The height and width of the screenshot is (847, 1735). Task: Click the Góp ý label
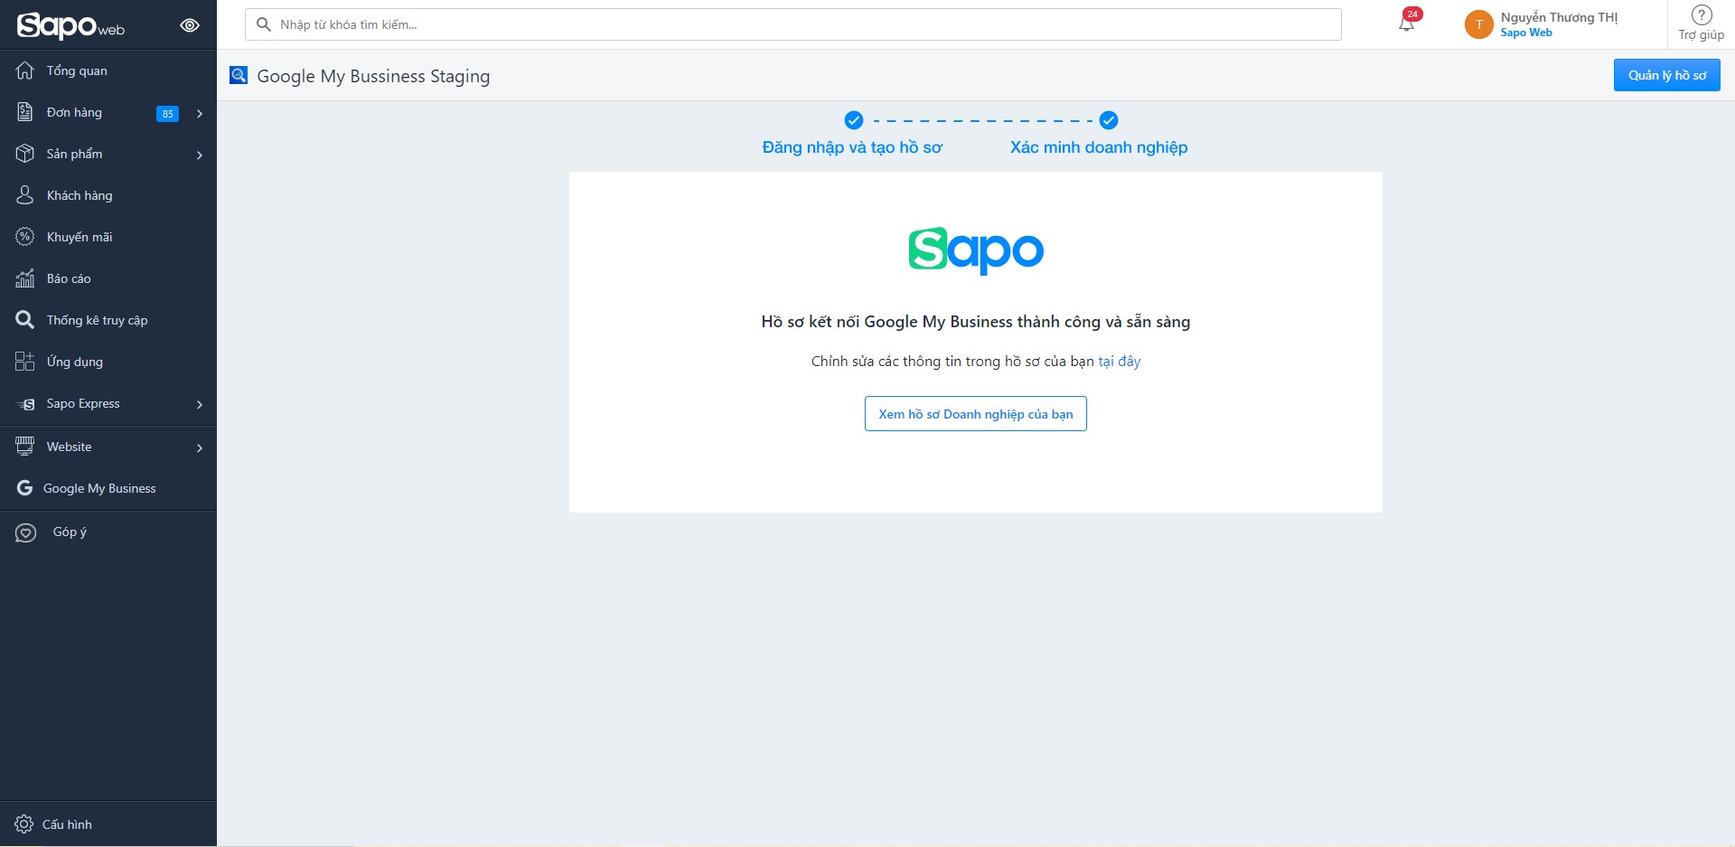pos(70,532)
